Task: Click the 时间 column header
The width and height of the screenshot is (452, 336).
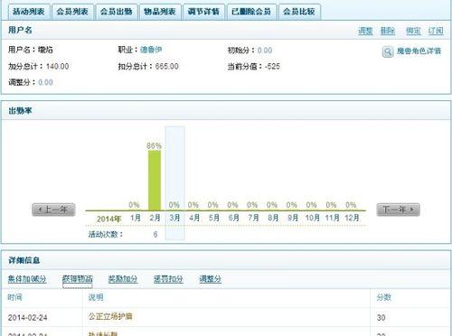Action: coord(14,297)
